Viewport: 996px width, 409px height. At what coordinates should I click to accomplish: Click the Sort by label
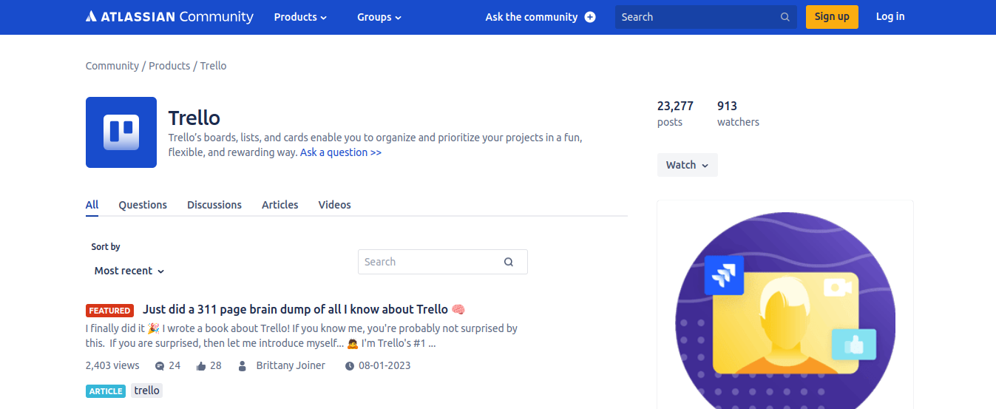tap(106, 247)
